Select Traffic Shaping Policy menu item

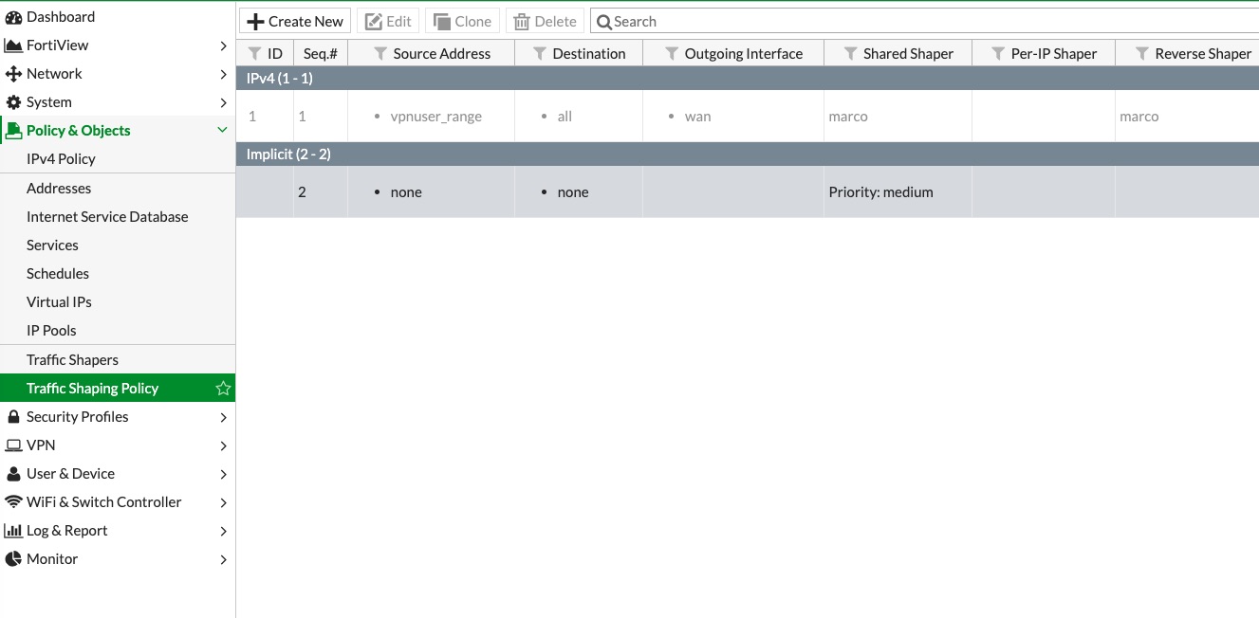pyautogui.click(x=118, y=389)
